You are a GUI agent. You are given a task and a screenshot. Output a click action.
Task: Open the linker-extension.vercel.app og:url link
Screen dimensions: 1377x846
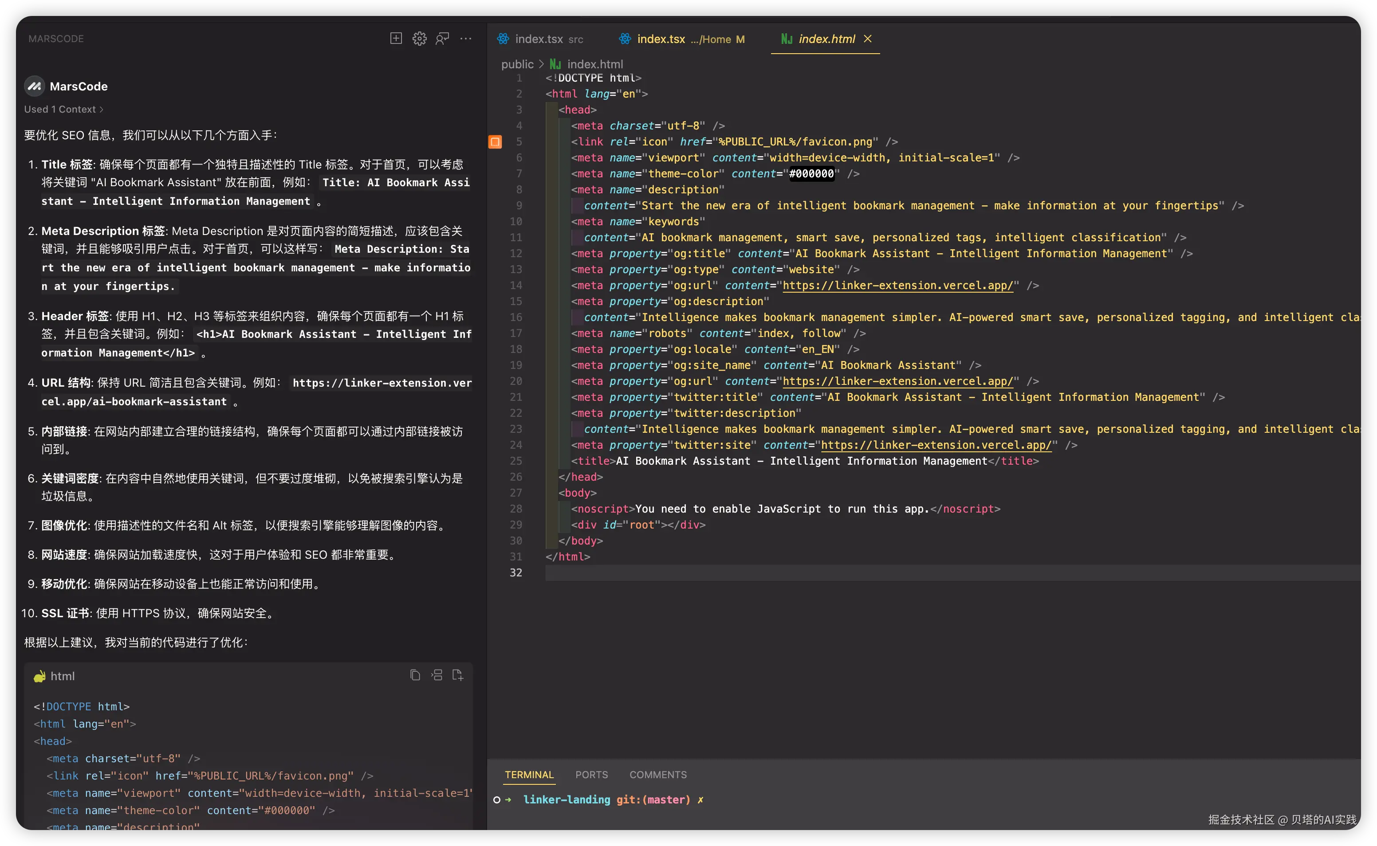898,286
